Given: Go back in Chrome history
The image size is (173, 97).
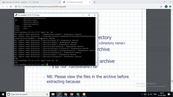Looking at the screenshot, I should pos(3,6).
